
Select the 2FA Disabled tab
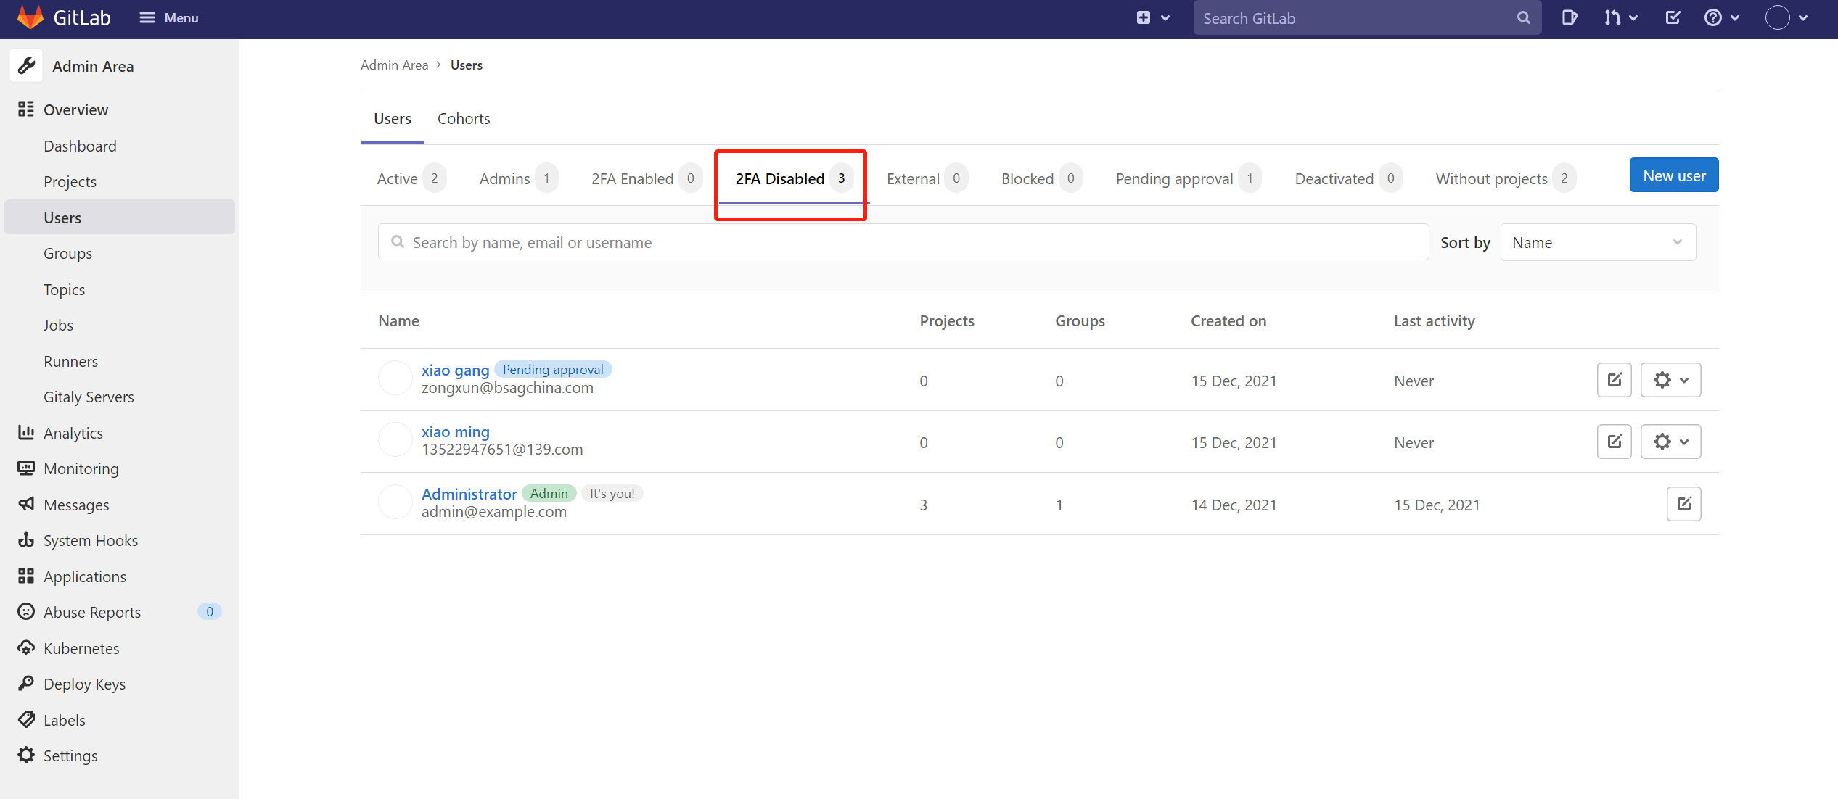(794, 178)
